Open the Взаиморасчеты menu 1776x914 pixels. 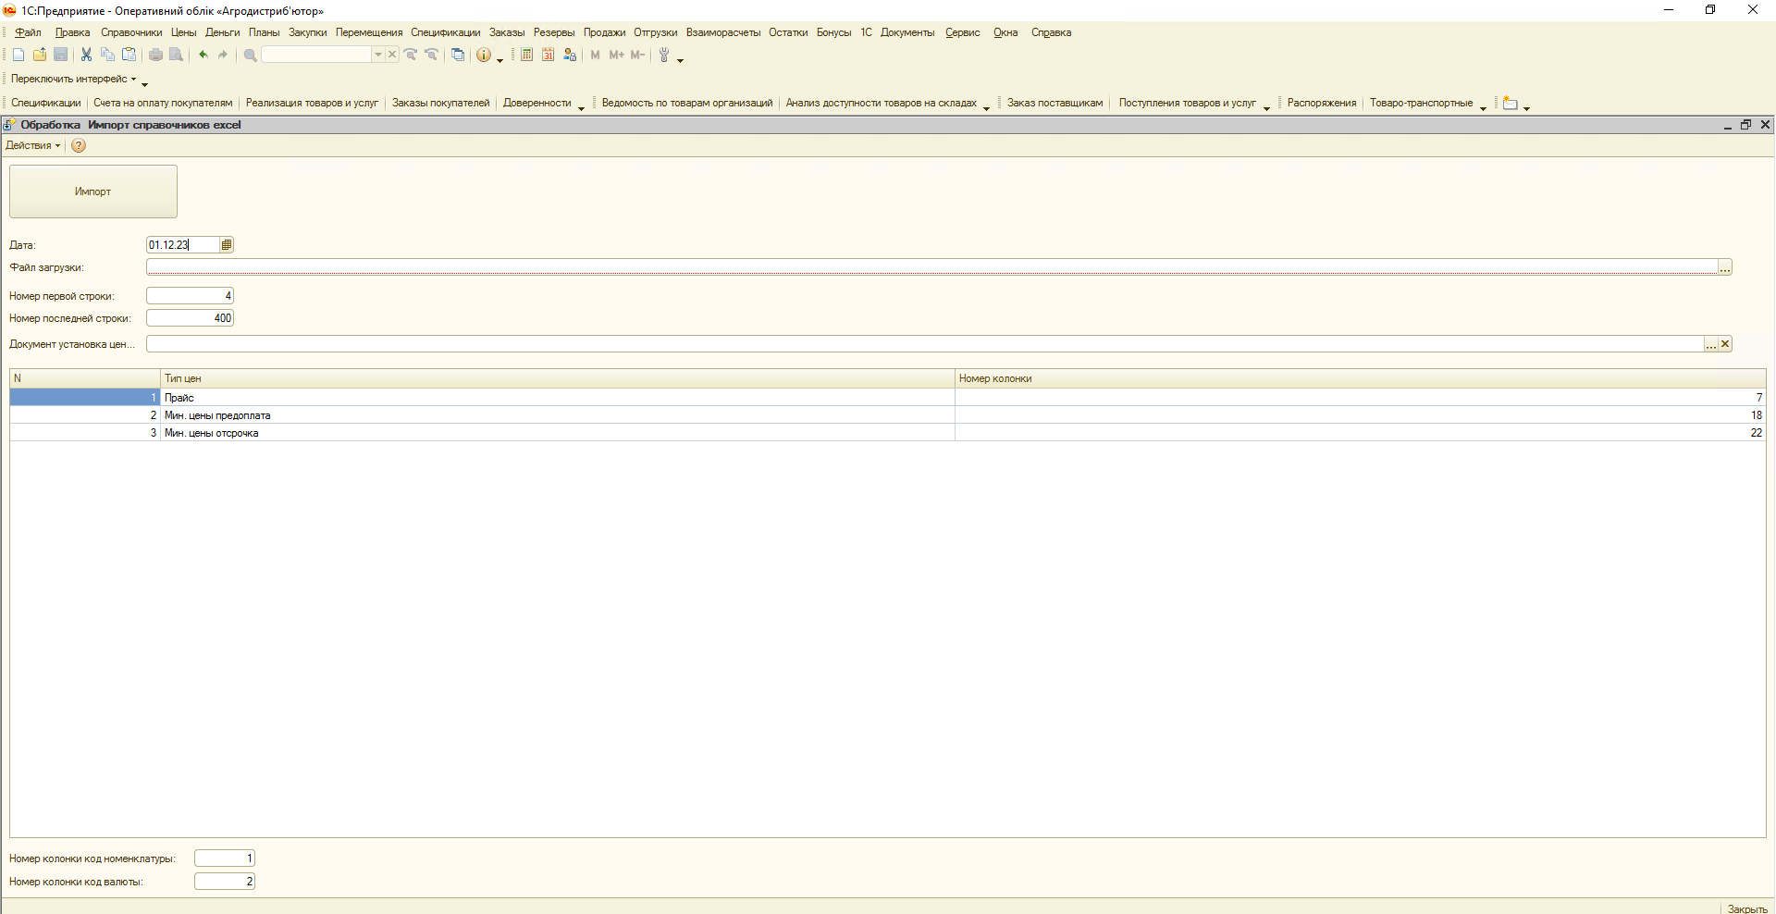click(722, 32)
